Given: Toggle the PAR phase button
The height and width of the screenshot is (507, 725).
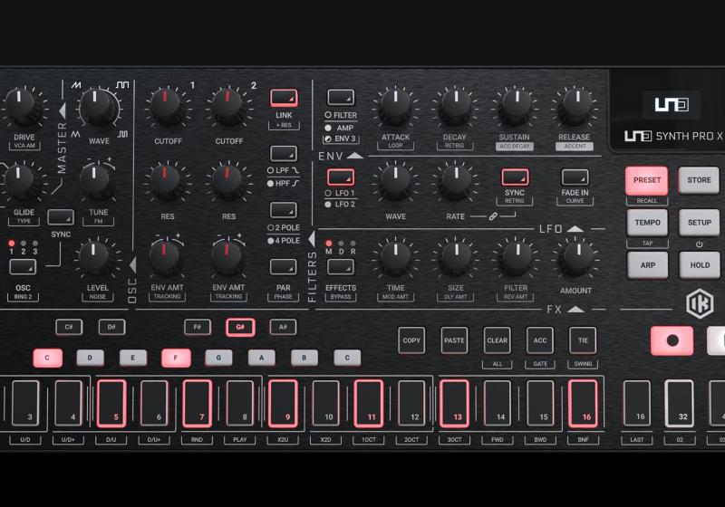Looking at the screenshot, I should [284, 267].
